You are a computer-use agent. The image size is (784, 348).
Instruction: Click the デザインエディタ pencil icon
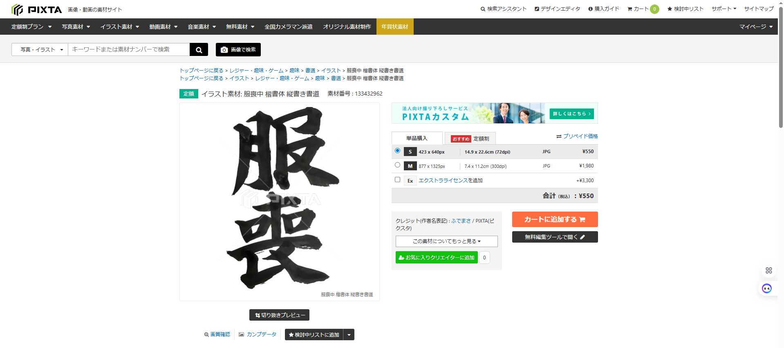[x=537, y=9]
